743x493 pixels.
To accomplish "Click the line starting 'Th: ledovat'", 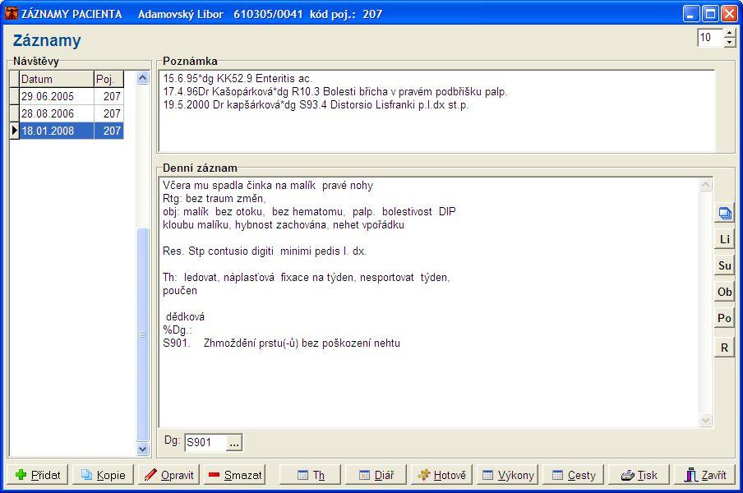I will point(306,278).
